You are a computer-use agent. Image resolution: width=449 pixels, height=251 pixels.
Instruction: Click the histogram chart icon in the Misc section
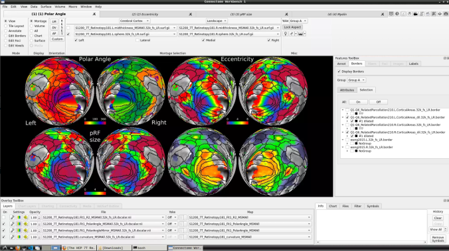point(300,34)
